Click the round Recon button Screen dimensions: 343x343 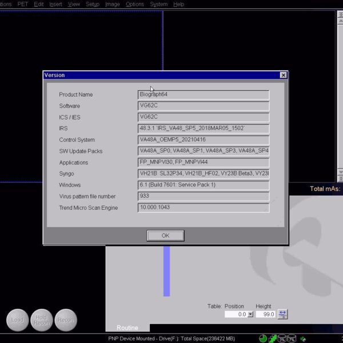pyautogui.click(x=66, y=320)
